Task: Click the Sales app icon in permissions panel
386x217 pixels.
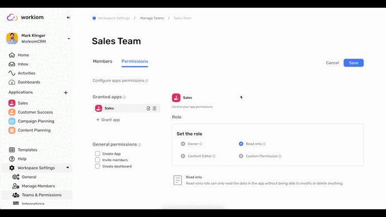Action: pos(176,98)
